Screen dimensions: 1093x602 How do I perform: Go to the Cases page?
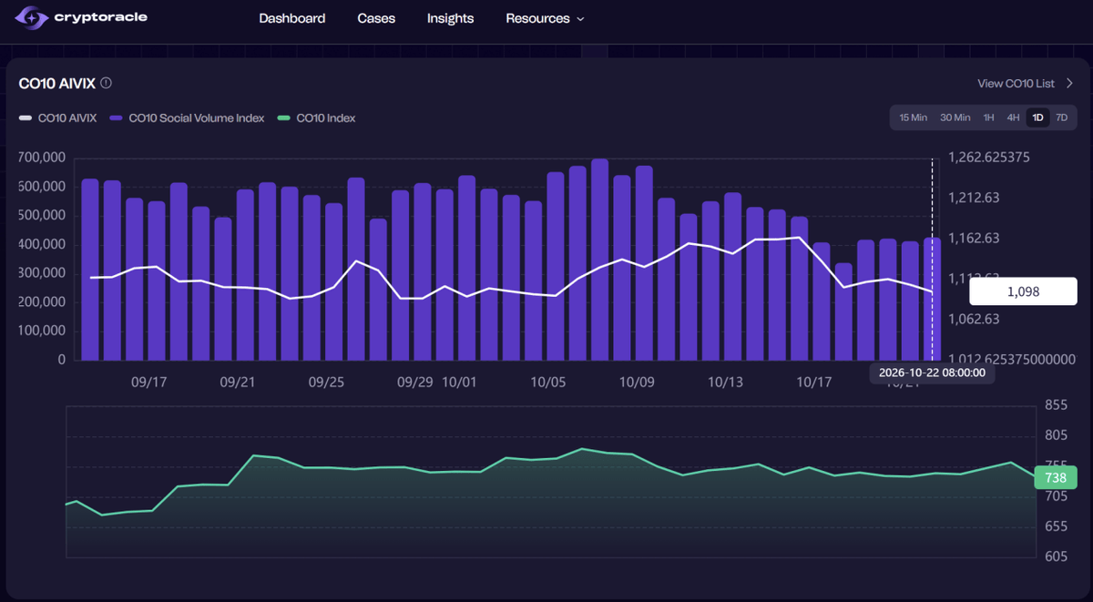(376, 18)
